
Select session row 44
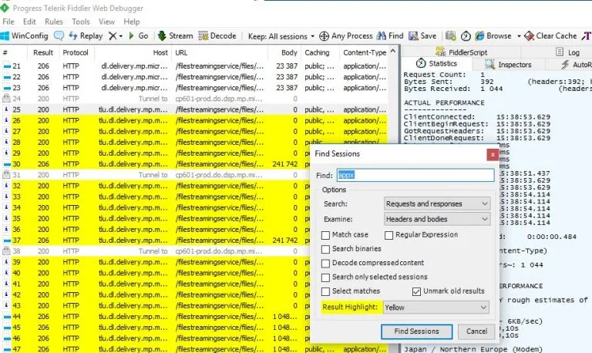155,317
